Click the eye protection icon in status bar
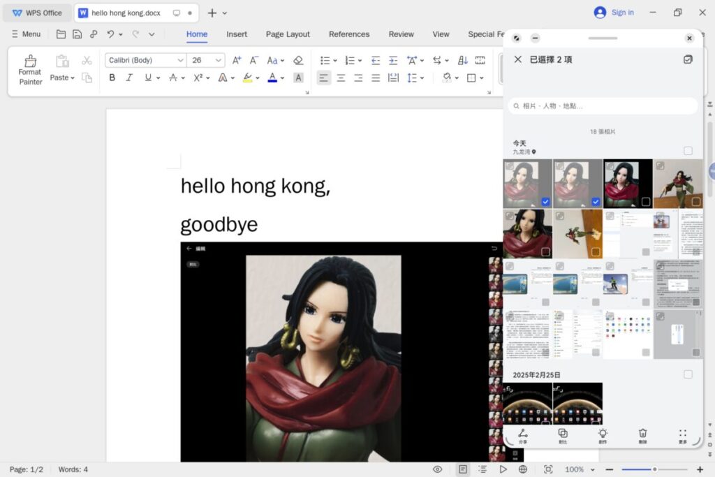Image resolution: width=715 pixels, height=477 pixels. (437, 469)
